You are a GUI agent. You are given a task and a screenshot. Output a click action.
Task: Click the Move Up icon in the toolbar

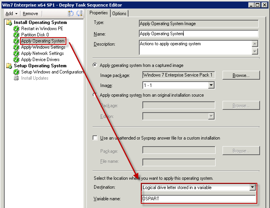click(x=71, y=13)
